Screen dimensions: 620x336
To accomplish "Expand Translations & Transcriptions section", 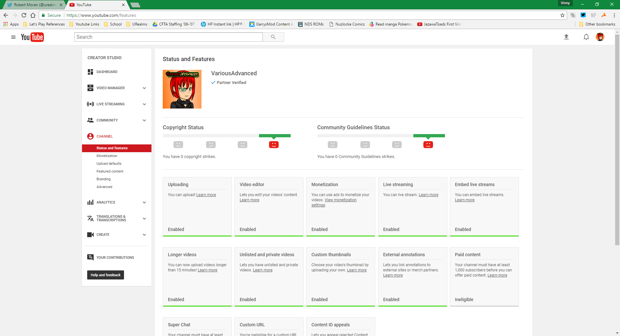I will pyautogui.click(x=144, y=218).
